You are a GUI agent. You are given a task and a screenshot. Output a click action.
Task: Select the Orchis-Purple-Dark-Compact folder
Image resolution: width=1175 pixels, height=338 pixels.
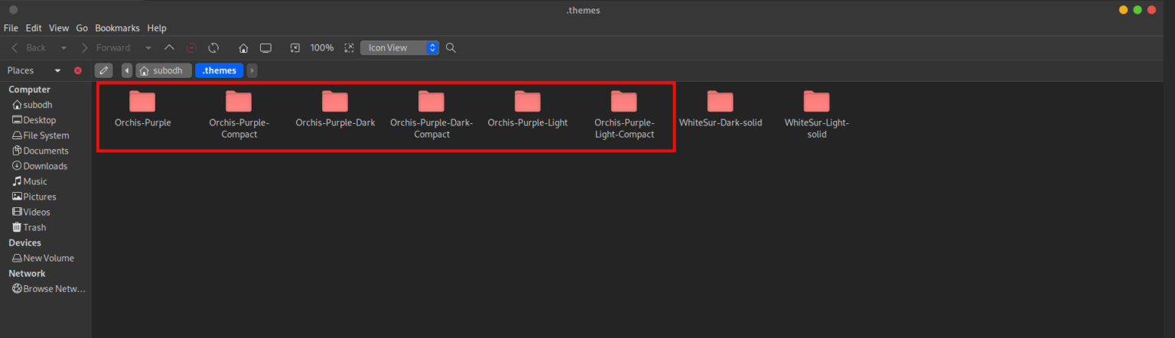(x=431, y=115)
